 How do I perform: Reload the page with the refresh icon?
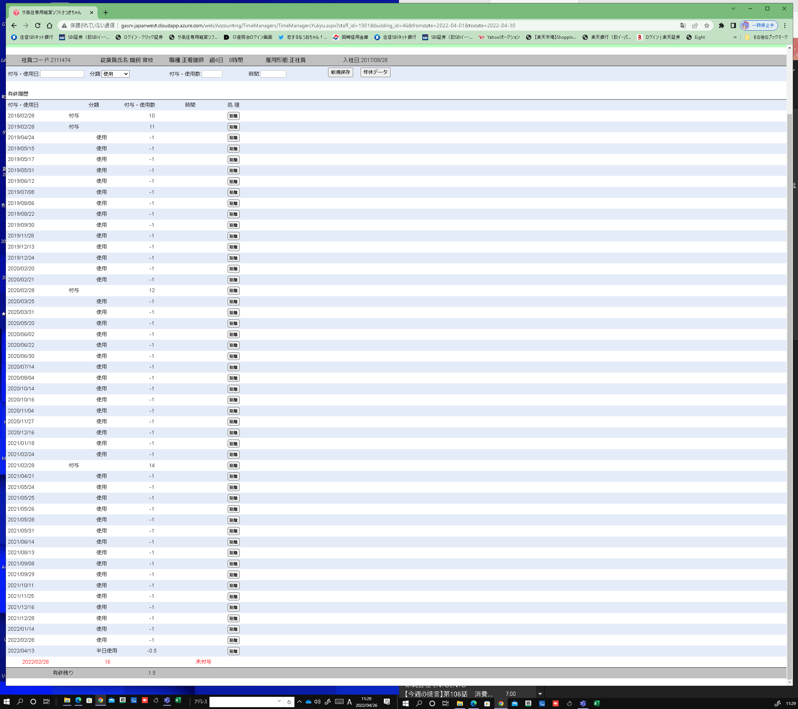pos(37,25)
